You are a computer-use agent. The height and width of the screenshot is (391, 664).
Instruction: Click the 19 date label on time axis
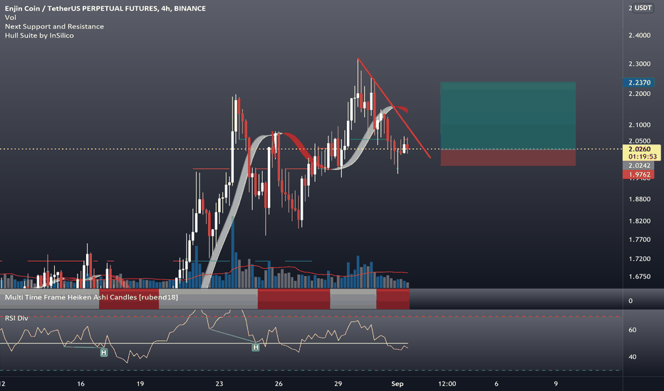coord(140,384)
